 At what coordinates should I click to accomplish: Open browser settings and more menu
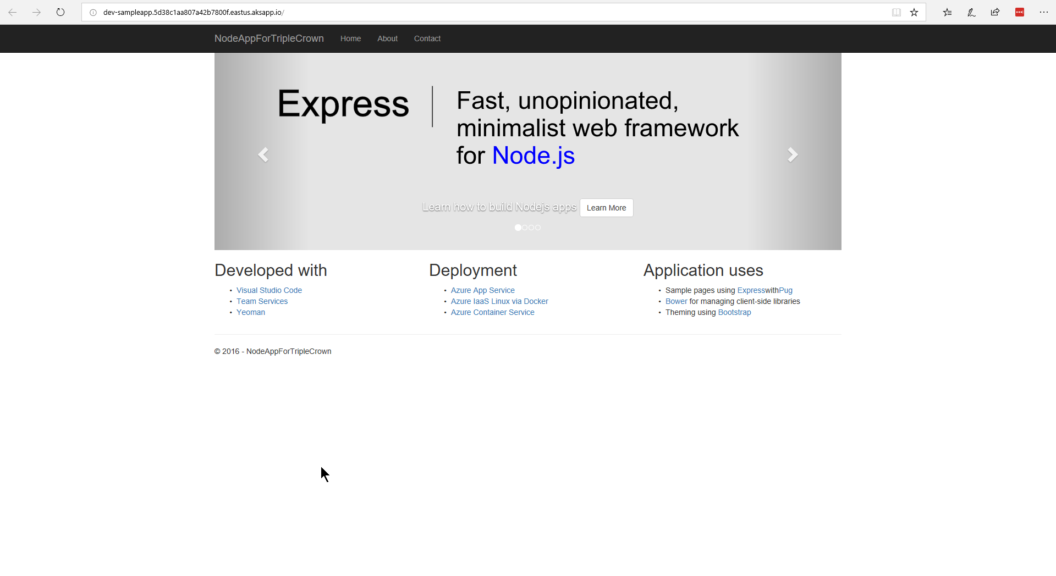[x=1043, y=12]
